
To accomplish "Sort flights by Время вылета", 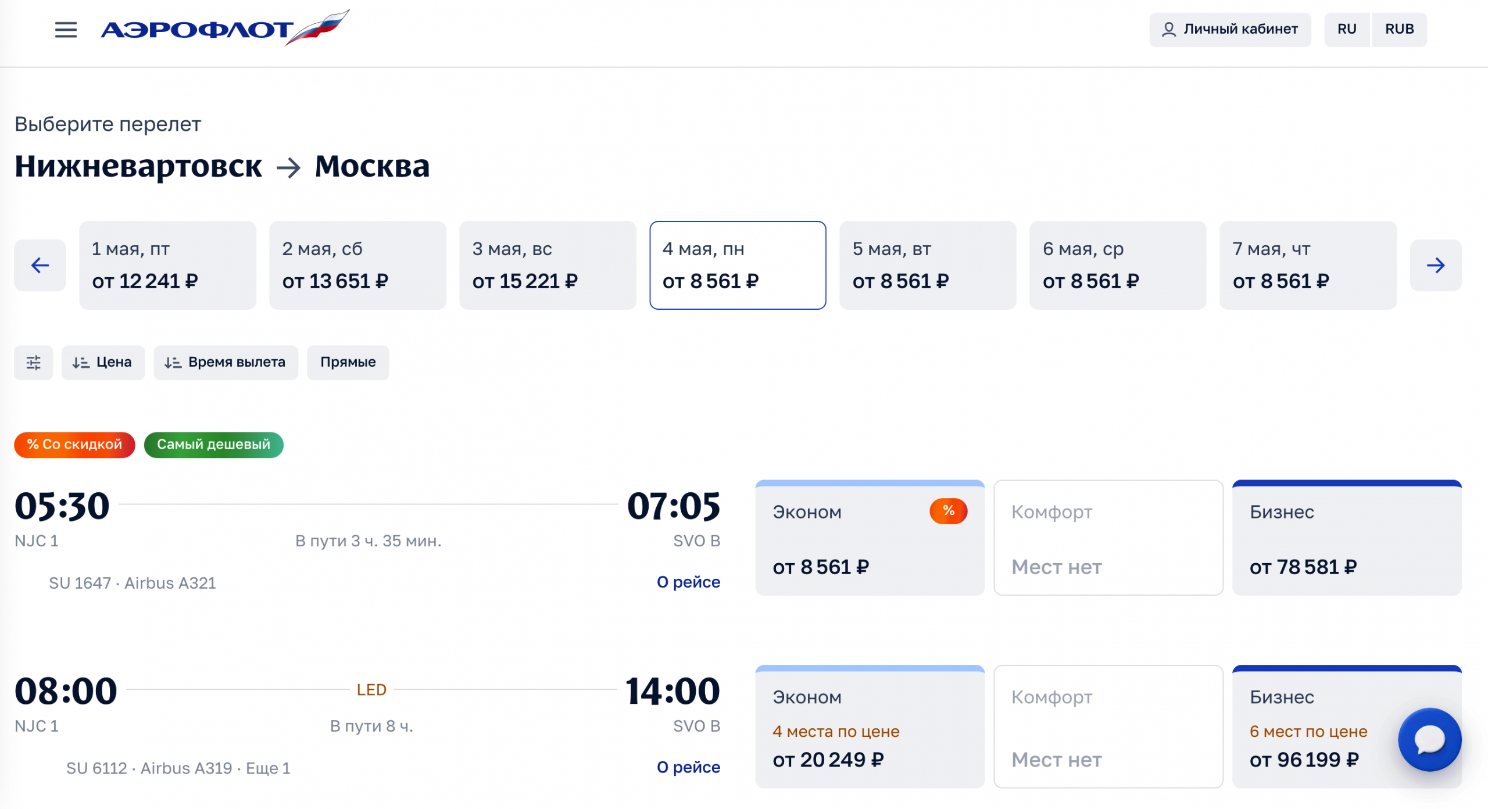I will tap(226, 363).
